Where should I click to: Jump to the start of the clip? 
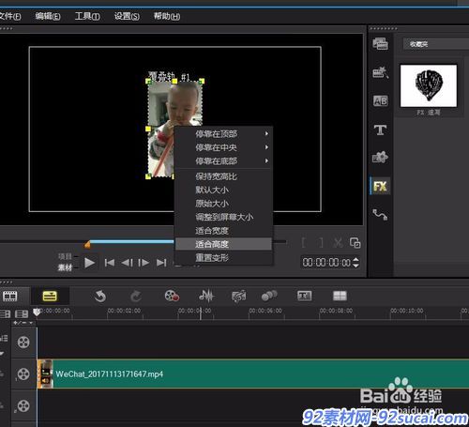(110, 263)
